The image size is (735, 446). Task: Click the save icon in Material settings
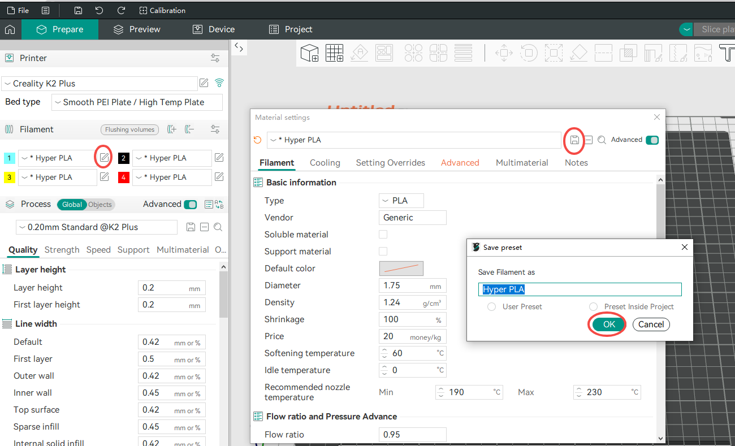574,140
